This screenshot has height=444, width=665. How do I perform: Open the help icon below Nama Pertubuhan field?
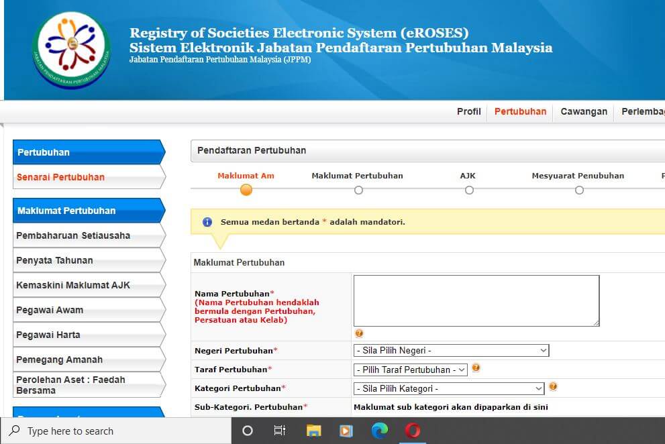(x=359, y=333)
